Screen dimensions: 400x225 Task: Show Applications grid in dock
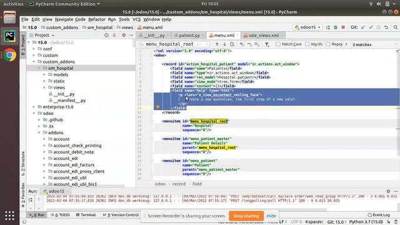tap(9, 216)
